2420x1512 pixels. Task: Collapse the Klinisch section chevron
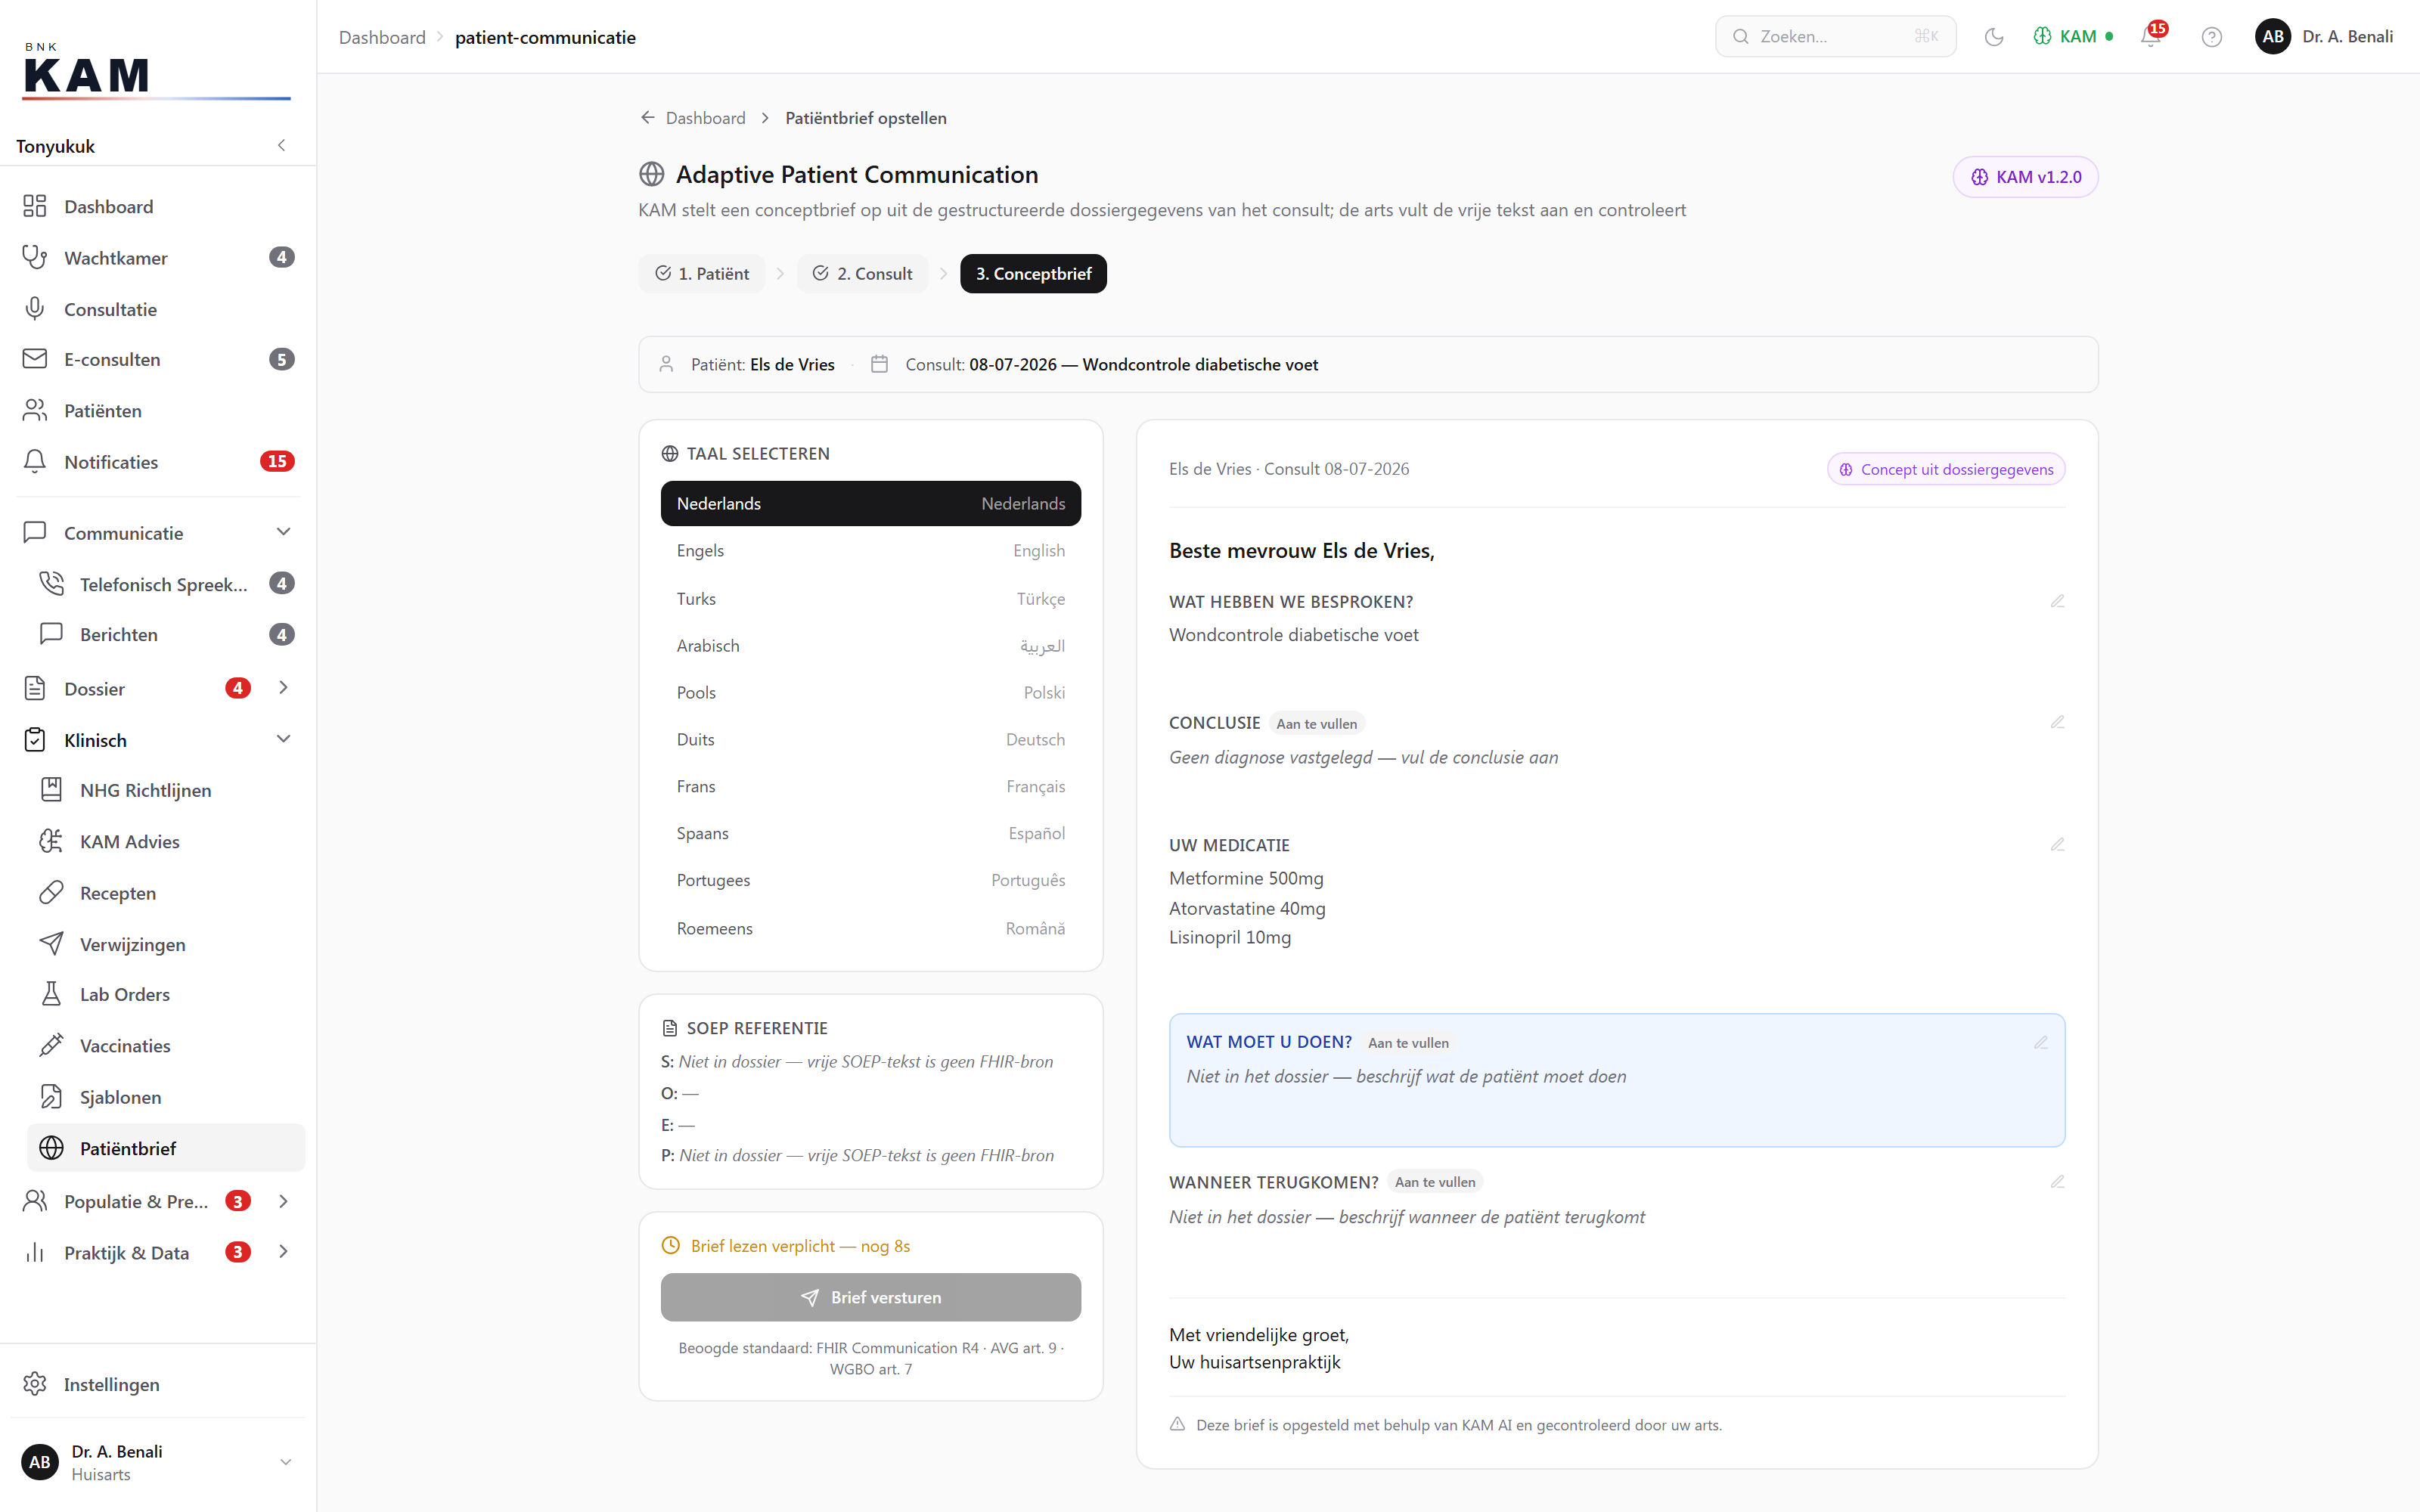pyautogui.click(x=283, y=739)
